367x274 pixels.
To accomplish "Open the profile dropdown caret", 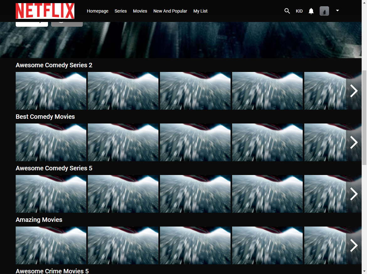I will 338,11.
